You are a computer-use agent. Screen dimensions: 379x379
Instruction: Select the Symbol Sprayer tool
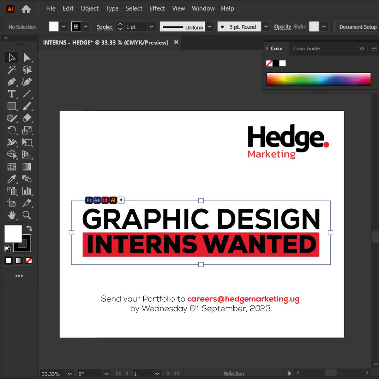12,191
